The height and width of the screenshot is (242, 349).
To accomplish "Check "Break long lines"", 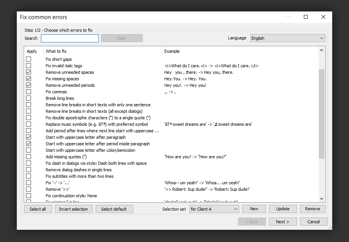I will pyautogui.click(x=28, y=98).
